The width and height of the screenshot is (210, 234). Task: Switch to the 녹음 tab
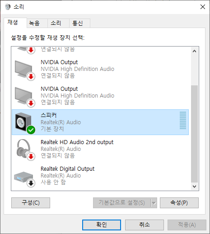coord(37,23)
